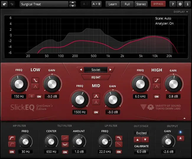Click the redo arrow icon
Image resolution: width=192 pixels, height=159 pixels.
pyautogui.click(x=12, y=4)
